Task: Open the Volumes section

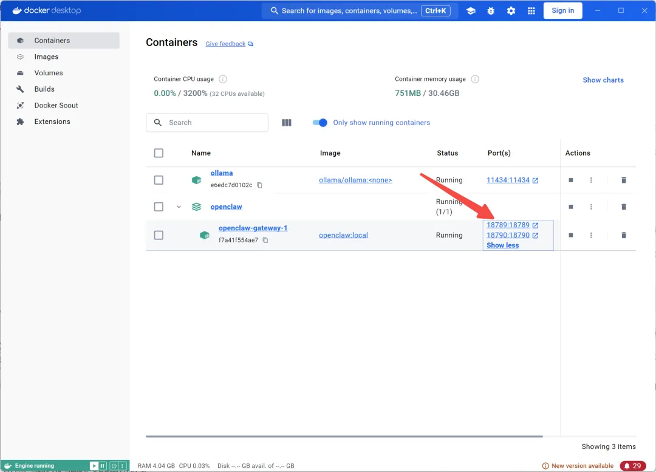Action: pyautogui.click(x=64, y=73)
